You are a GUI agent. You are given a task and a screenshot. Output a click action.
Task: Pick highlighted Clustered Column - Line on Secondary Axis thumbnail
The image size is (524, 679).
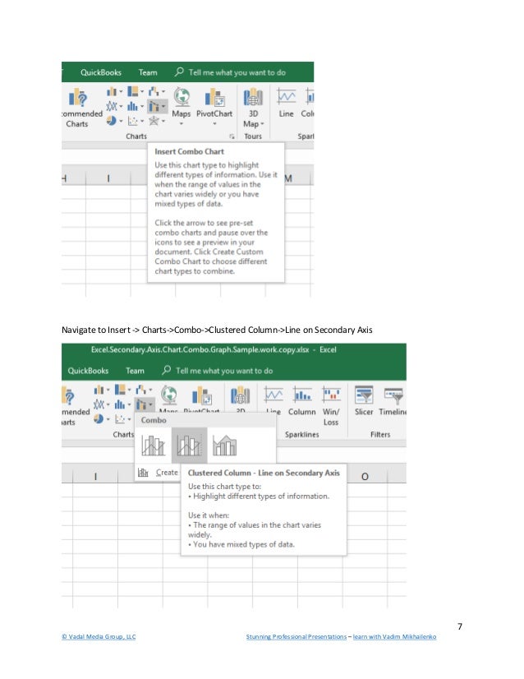point(189,446)
